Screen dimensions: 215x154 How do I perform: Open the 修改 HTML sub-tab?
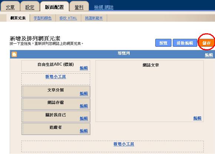68,18
